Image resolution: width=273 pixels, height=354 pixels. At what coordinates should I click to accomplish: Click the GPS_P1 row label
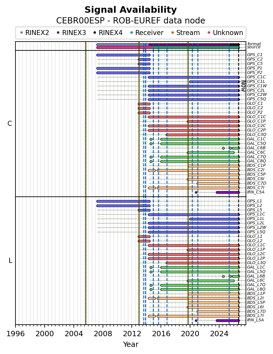tap(255, 68)
